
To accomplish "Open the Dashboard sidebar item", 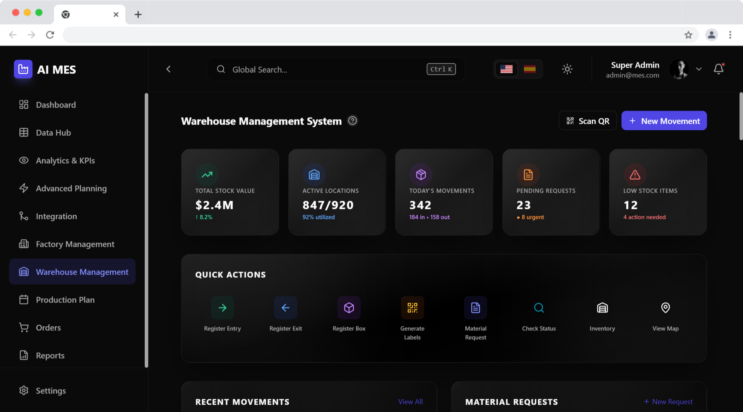I will pos(72,105).
